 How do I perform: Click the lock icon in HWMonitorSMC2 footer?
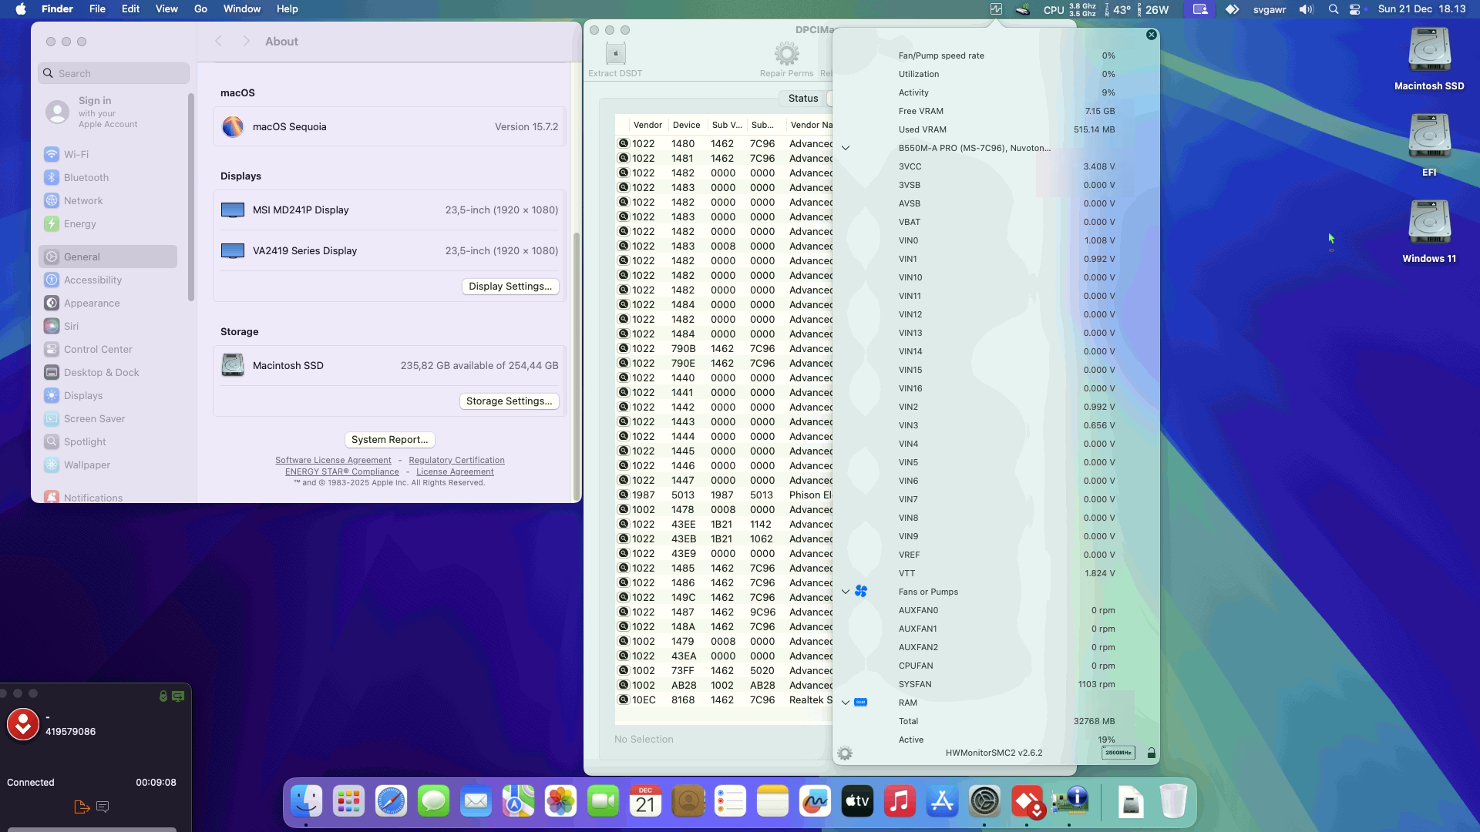pos(1151,753)
